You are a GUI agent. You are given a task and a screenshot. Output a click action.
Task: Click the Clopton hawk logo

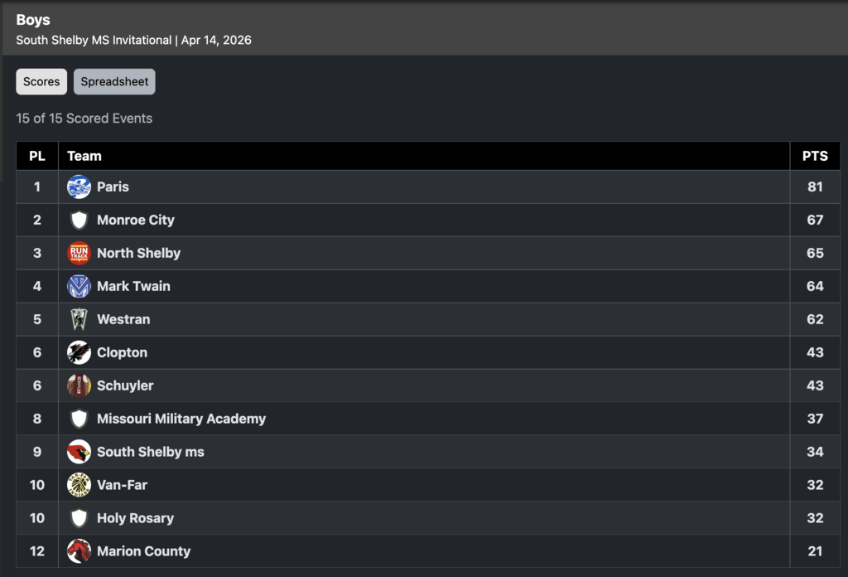79,352
